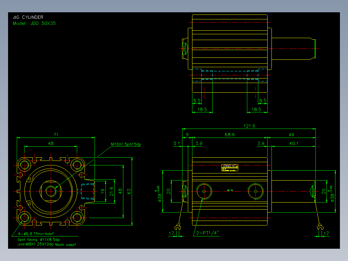The image size is (348, 261).
Task: Click the '20' rod dimension on the left end
Action: click(x=169, y=191)
